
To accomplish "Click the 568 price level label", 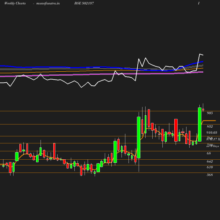I will click(x=209, y=175).
